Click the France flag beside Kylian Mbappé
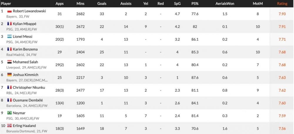Image resolution: width=294 pixels, height=134 pixels. click(9, 24)
